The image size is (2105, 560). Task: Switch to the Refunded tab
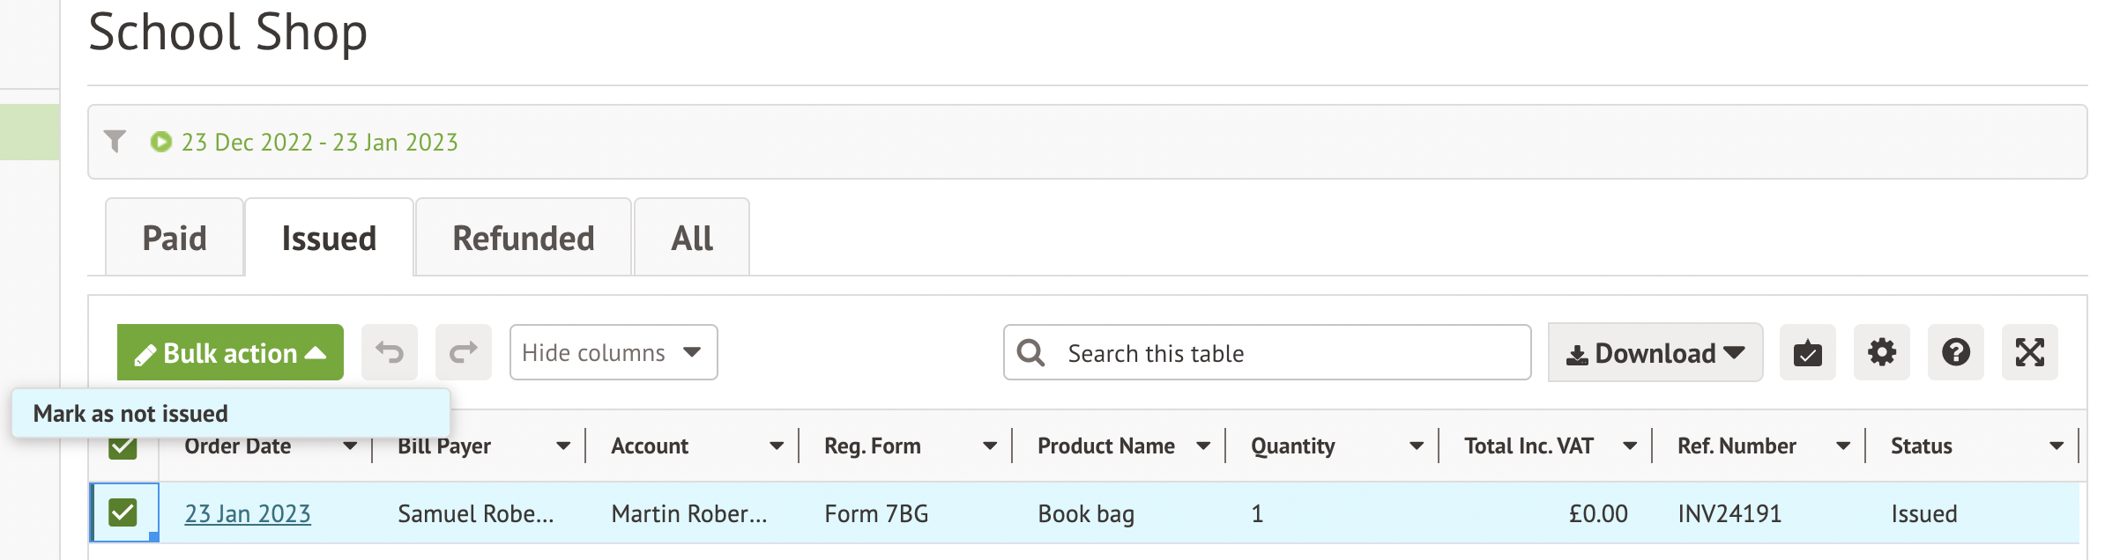pyautogui.click(x=523, y=238)
